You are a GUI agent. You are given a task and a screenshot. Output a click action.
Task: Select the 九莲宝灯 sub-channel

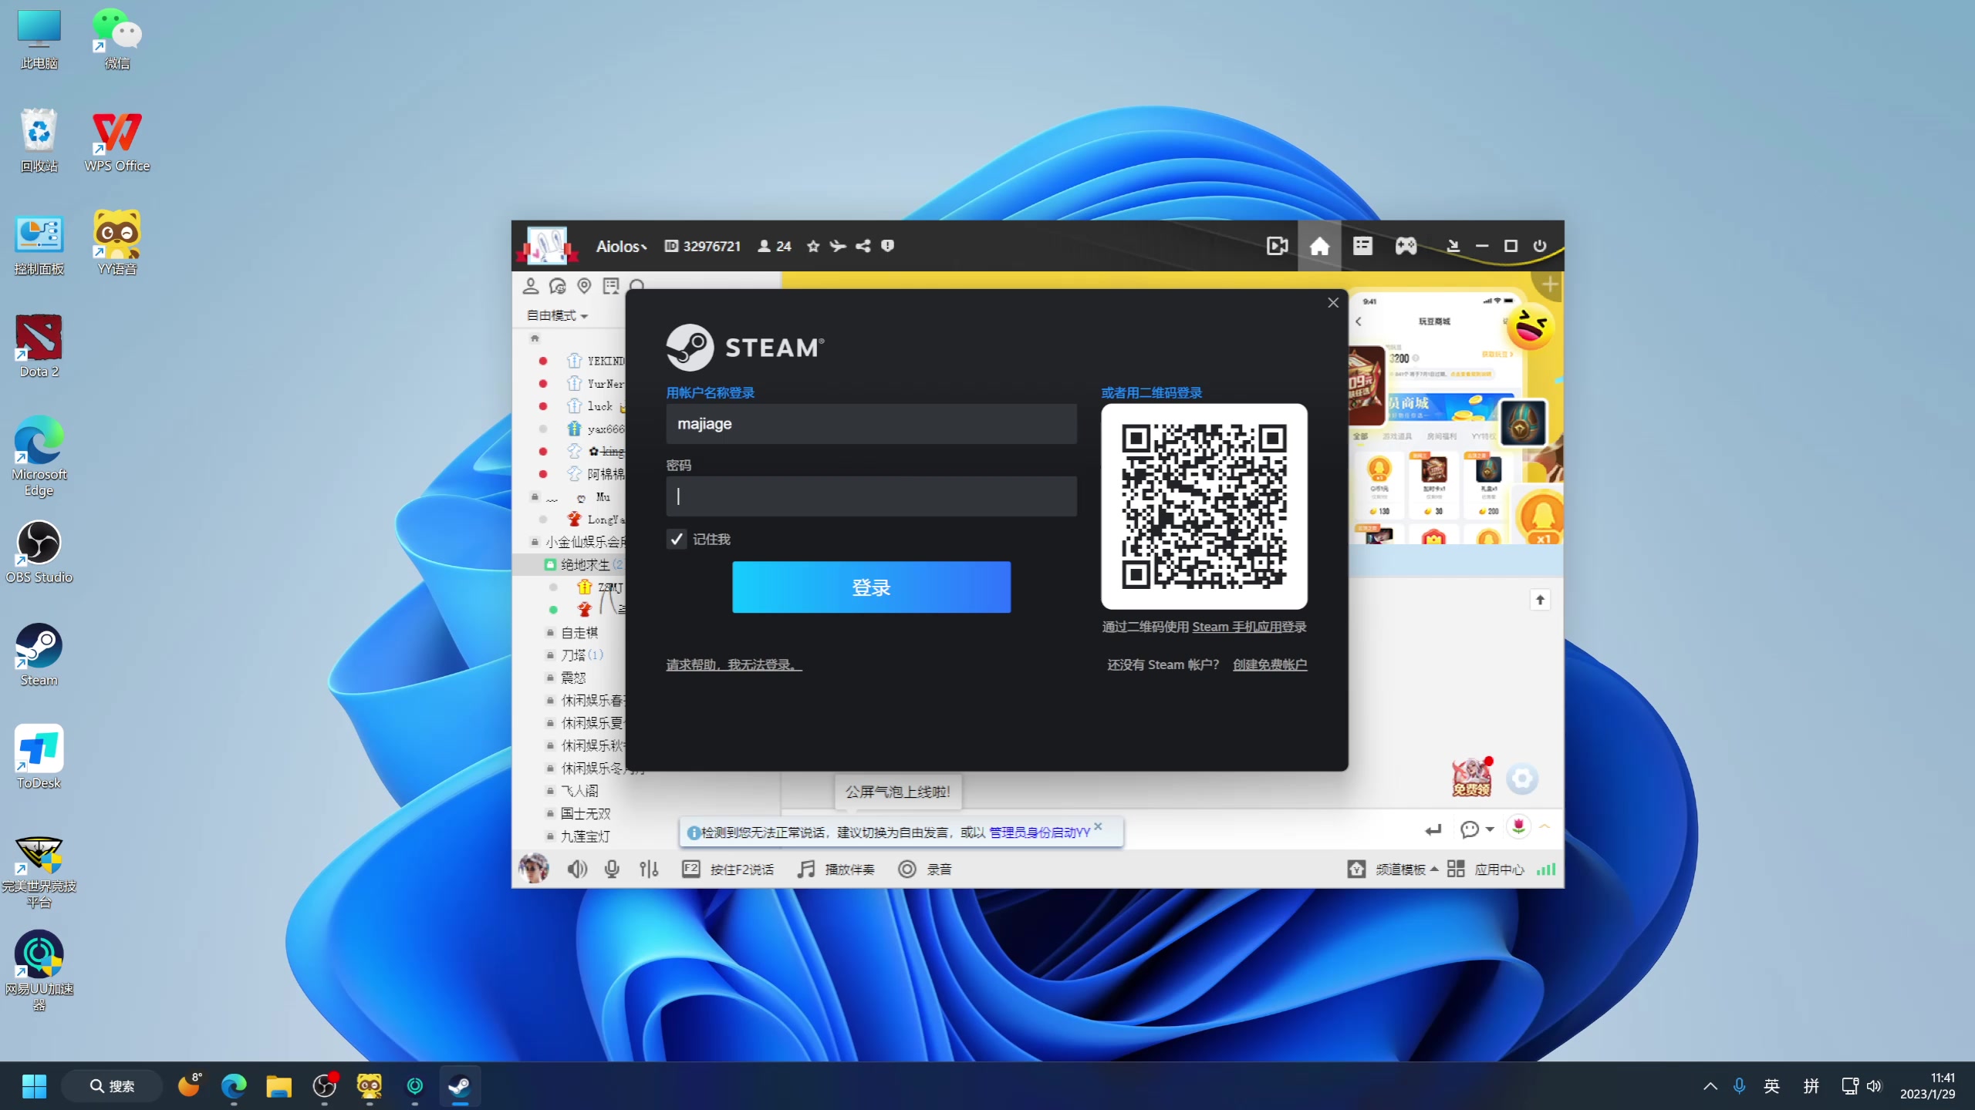click(x=586, y=836)
